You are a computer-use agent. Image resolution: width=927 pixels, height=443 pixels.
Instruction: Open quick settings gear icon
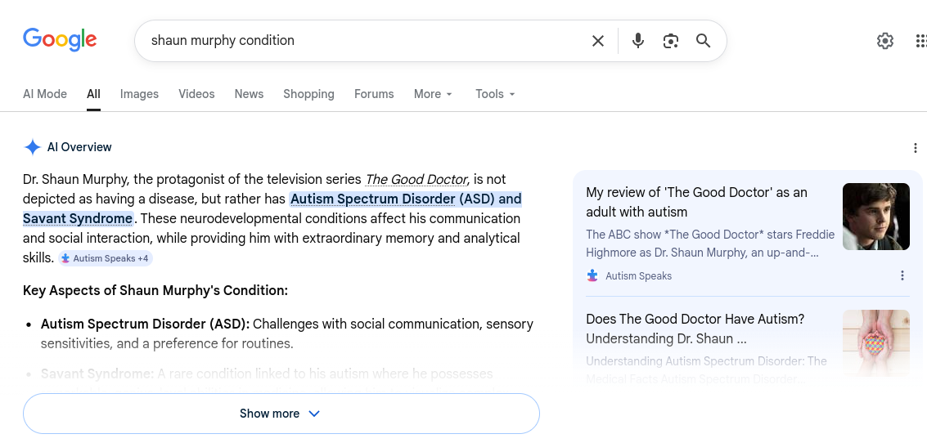pos(885,41)
